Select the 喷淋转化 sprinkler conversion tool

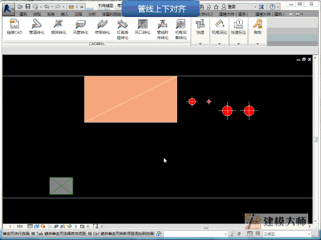click(59, 27)
